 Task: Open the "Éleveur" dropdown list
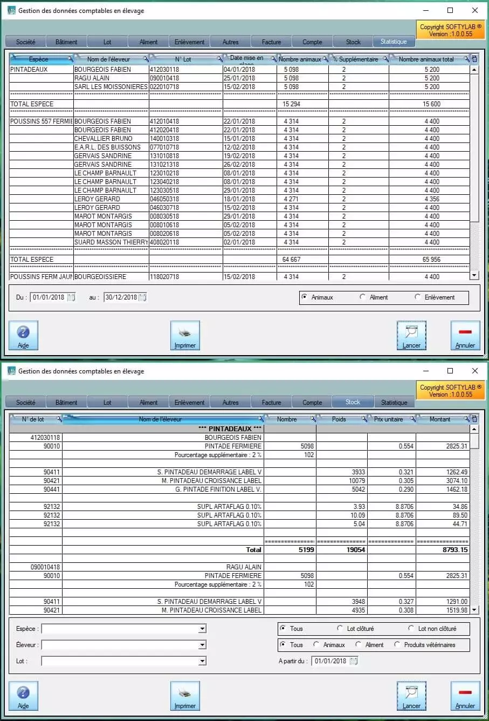(x=202, y=645)
